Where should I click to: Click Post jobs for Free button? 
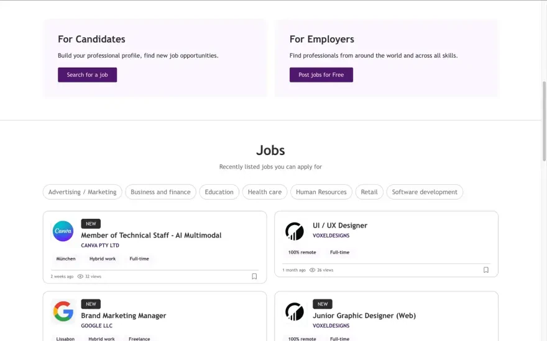[321, 75]
